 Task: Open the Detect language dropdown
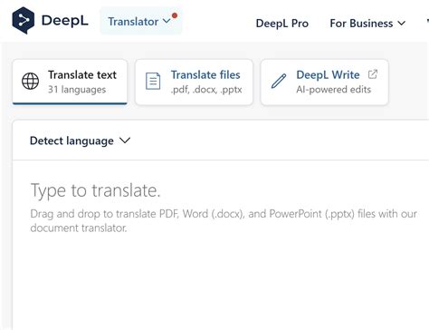(80, 141)
